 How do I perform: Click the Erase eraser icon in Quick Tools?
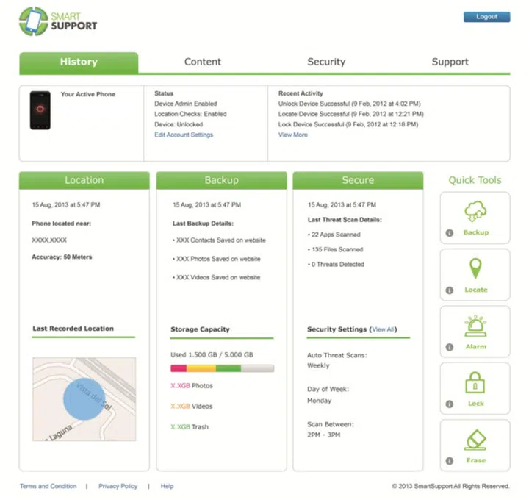pos(475,440)
